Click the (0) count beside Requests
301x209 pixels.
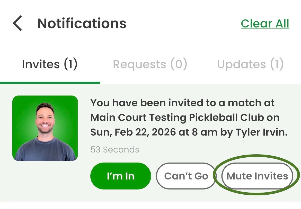[x=179, y=64]
